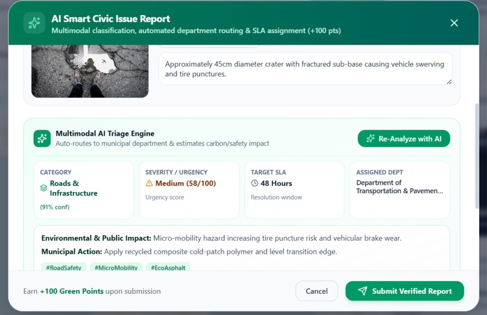
Task: Click the clock icon beside 48 Hours
Action: tap(254, 183)
